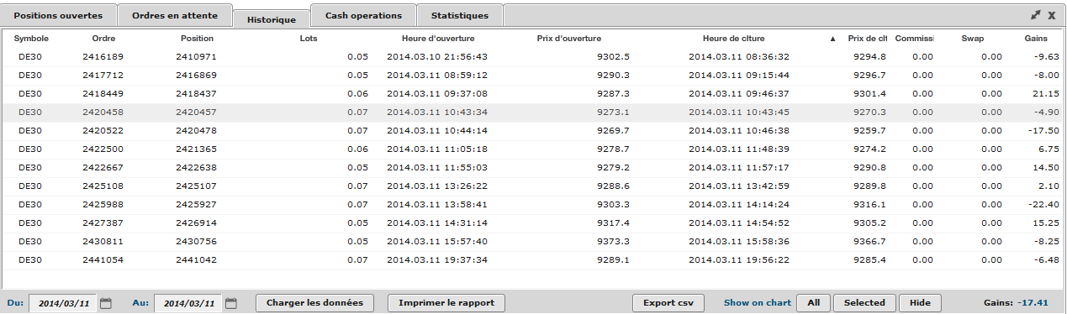Click opening time 2014.03.11 13:26:22
Screen dimensions: 1067x314
437,186
